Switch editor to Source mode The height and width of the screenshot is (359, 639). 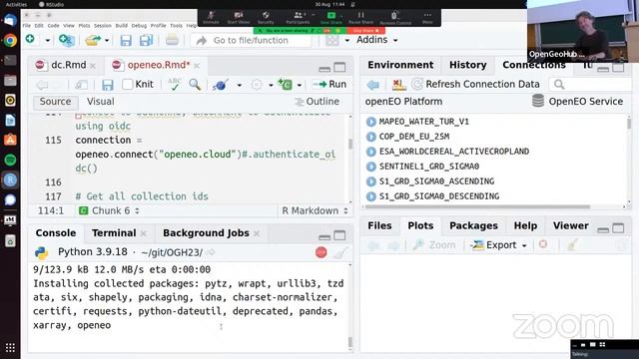tap(55, 102)
